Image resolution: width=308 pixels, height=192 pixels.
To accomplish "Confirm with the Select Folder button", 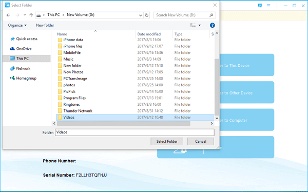I will click(167, 141).
